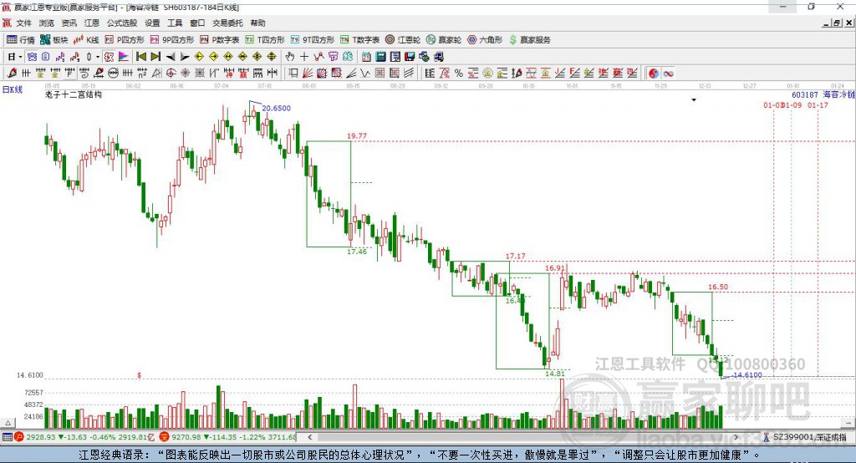Toggle the pressed red pattern button beside candle icon
856x463 pixels.
[x=110, y=56]
